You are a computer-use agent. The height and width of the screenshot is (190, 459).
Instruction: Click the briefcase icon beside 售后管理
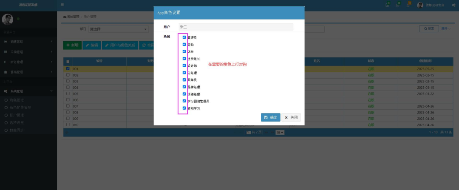click(6, 72)
